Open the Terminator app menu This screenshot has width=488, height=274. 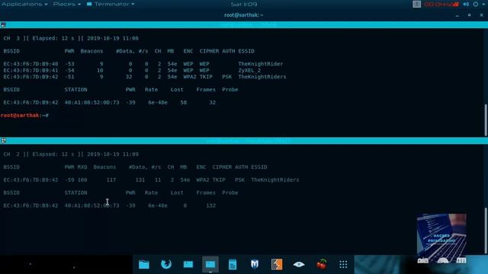click(x=111, y=4)
